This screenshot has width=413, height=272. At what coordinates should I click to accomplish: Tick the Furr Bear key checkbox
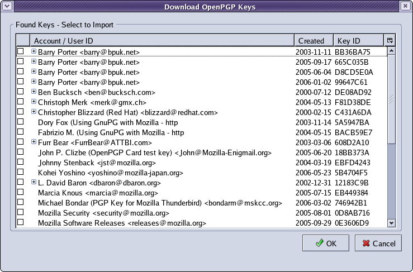tap(20, 142)
